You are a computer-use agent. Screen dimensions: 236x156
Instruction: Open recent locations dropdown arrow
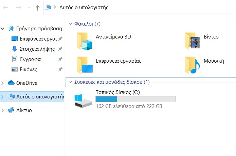click(x=28, y=7)
